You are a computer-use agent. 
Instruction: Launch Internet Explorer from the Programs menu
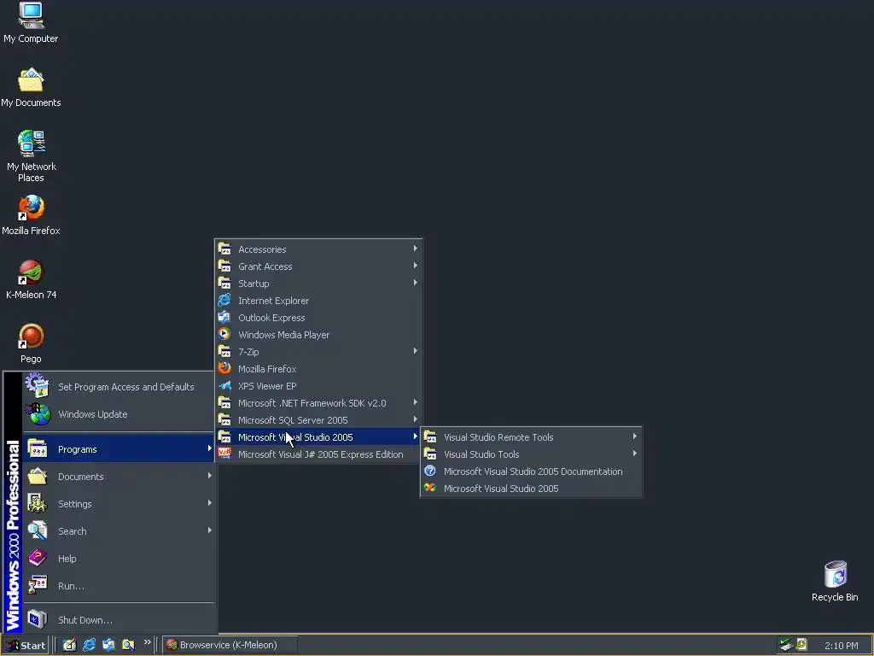[318, 301]
